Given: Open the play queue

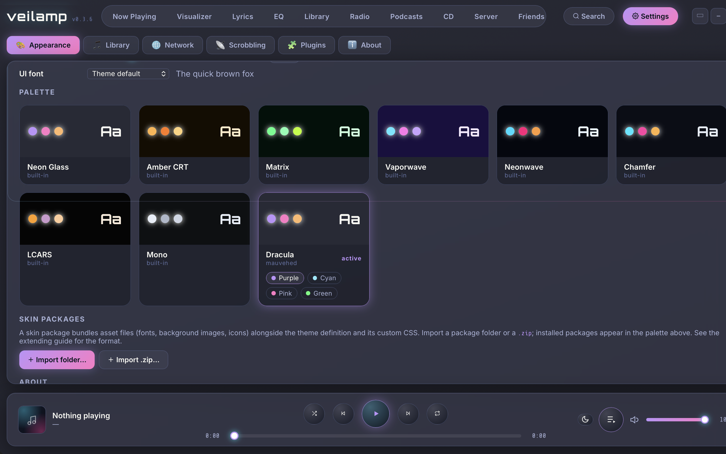Looking at the screenshot, I should (611, 420).
